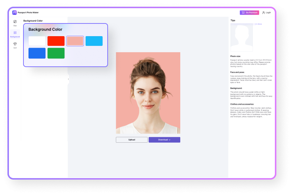Apply the green background color
Screen dimensions: 292x196
click(x=56, y=53)
